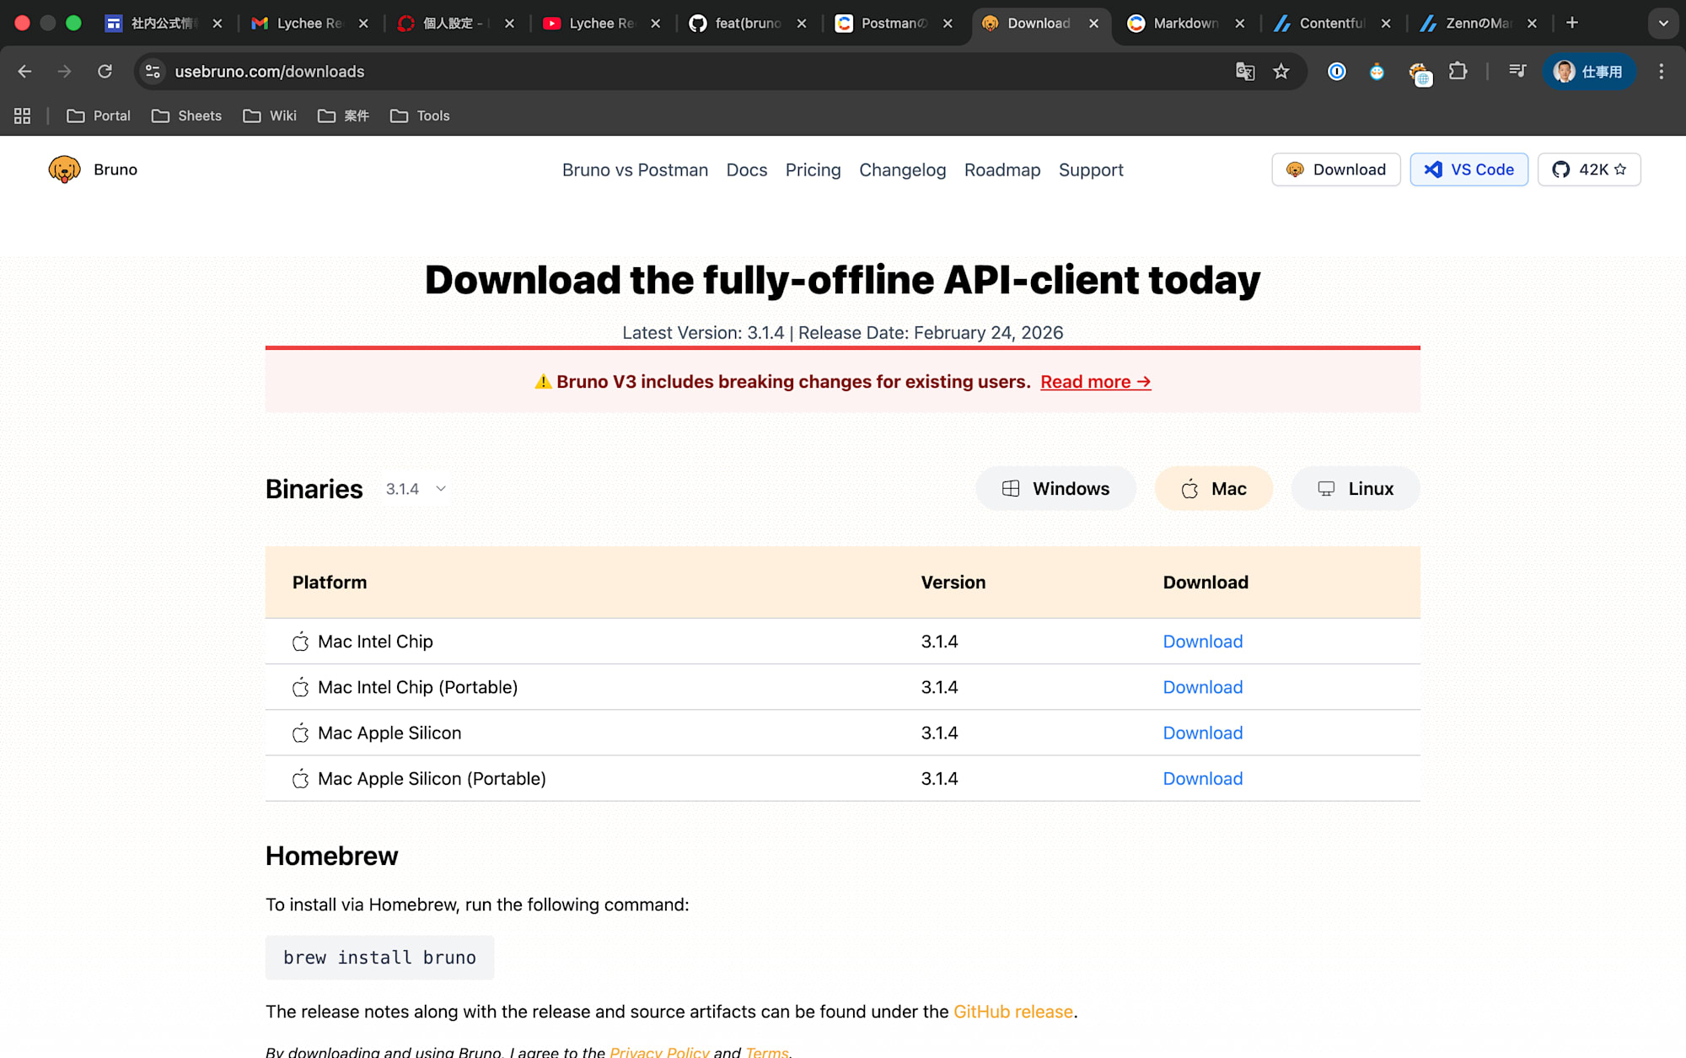Bookmark this page with the star icon
The width and height of the screenshot is (1686, 1058).
[1281, 72]
